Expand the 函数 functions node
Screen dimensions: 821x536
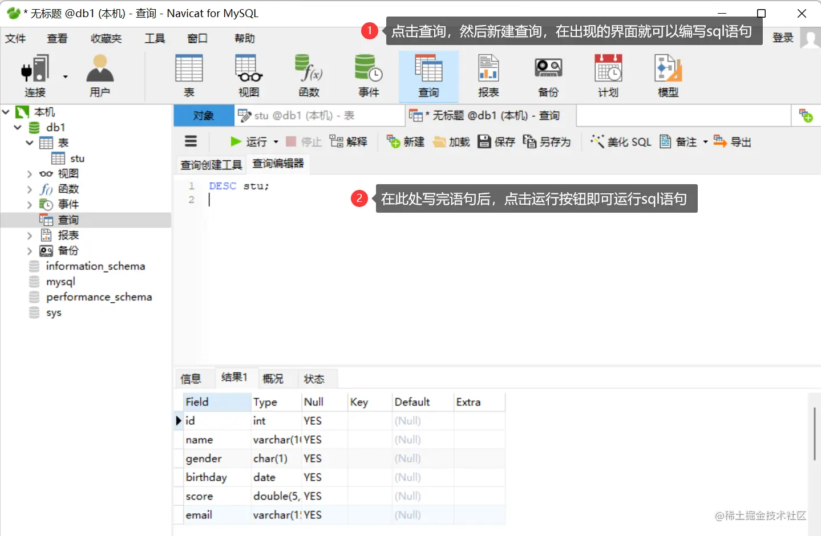(x=30, y=189)
